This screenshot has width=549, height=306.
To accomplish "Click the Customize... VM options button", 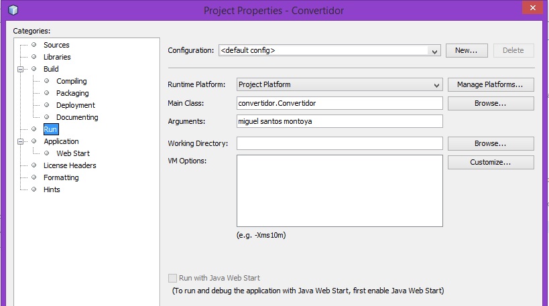I will pyautogui.click(x=491, y=163).
